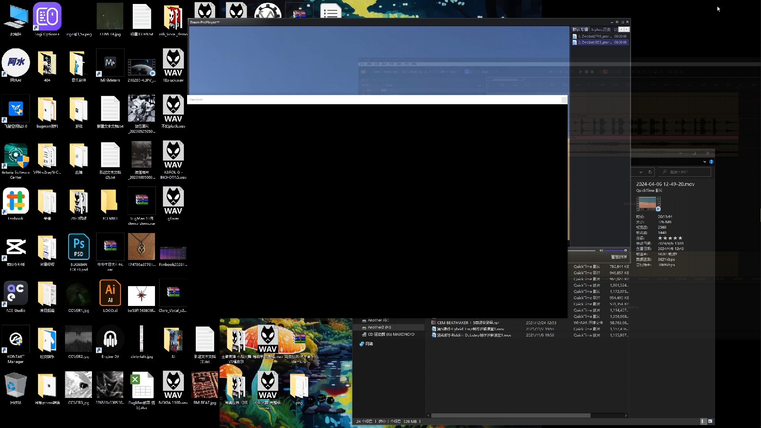Open the Daum PotPlayer title menu
This screenshot has width=761, height=428.
[205, 22]
